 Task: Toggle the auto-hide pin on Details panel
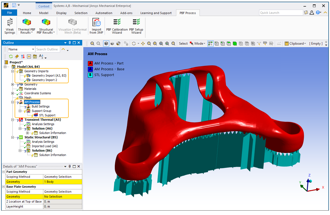point(70,166)
